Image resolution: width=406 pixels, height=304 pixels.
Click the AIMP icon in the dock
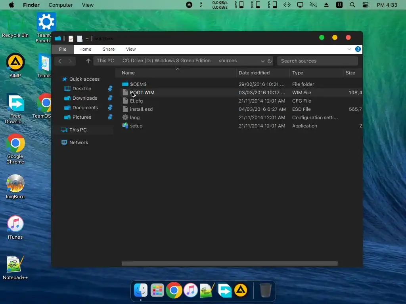241,290
